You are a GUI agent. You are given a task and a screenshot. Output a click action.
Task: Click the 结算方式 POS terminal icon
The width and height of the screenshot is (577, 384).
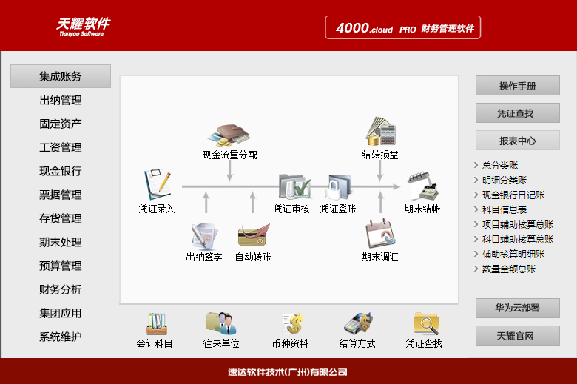pos(359,323)
